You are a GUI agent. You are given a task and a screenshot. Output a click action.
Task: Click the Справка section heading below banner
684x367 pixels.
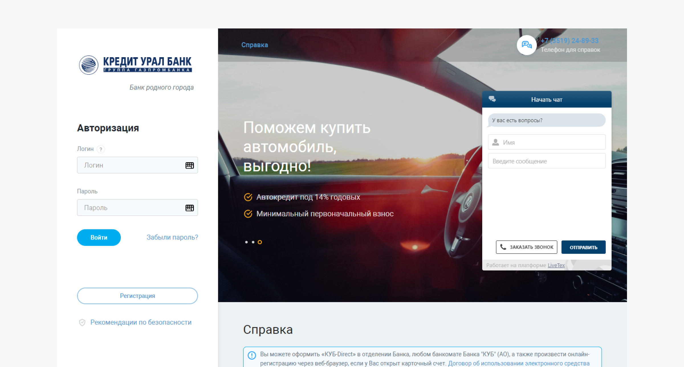click(268, 329)
